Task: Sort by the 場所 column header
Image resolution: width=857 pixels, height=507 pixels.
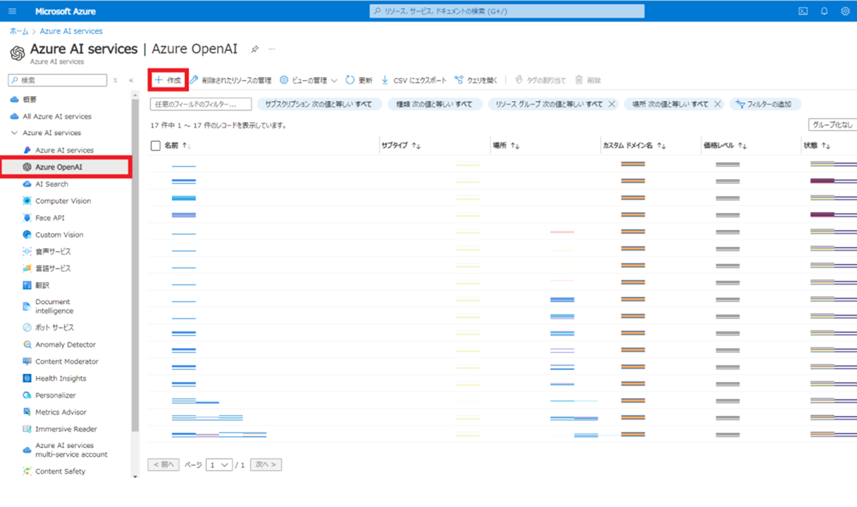Action: tap(506, 146)
